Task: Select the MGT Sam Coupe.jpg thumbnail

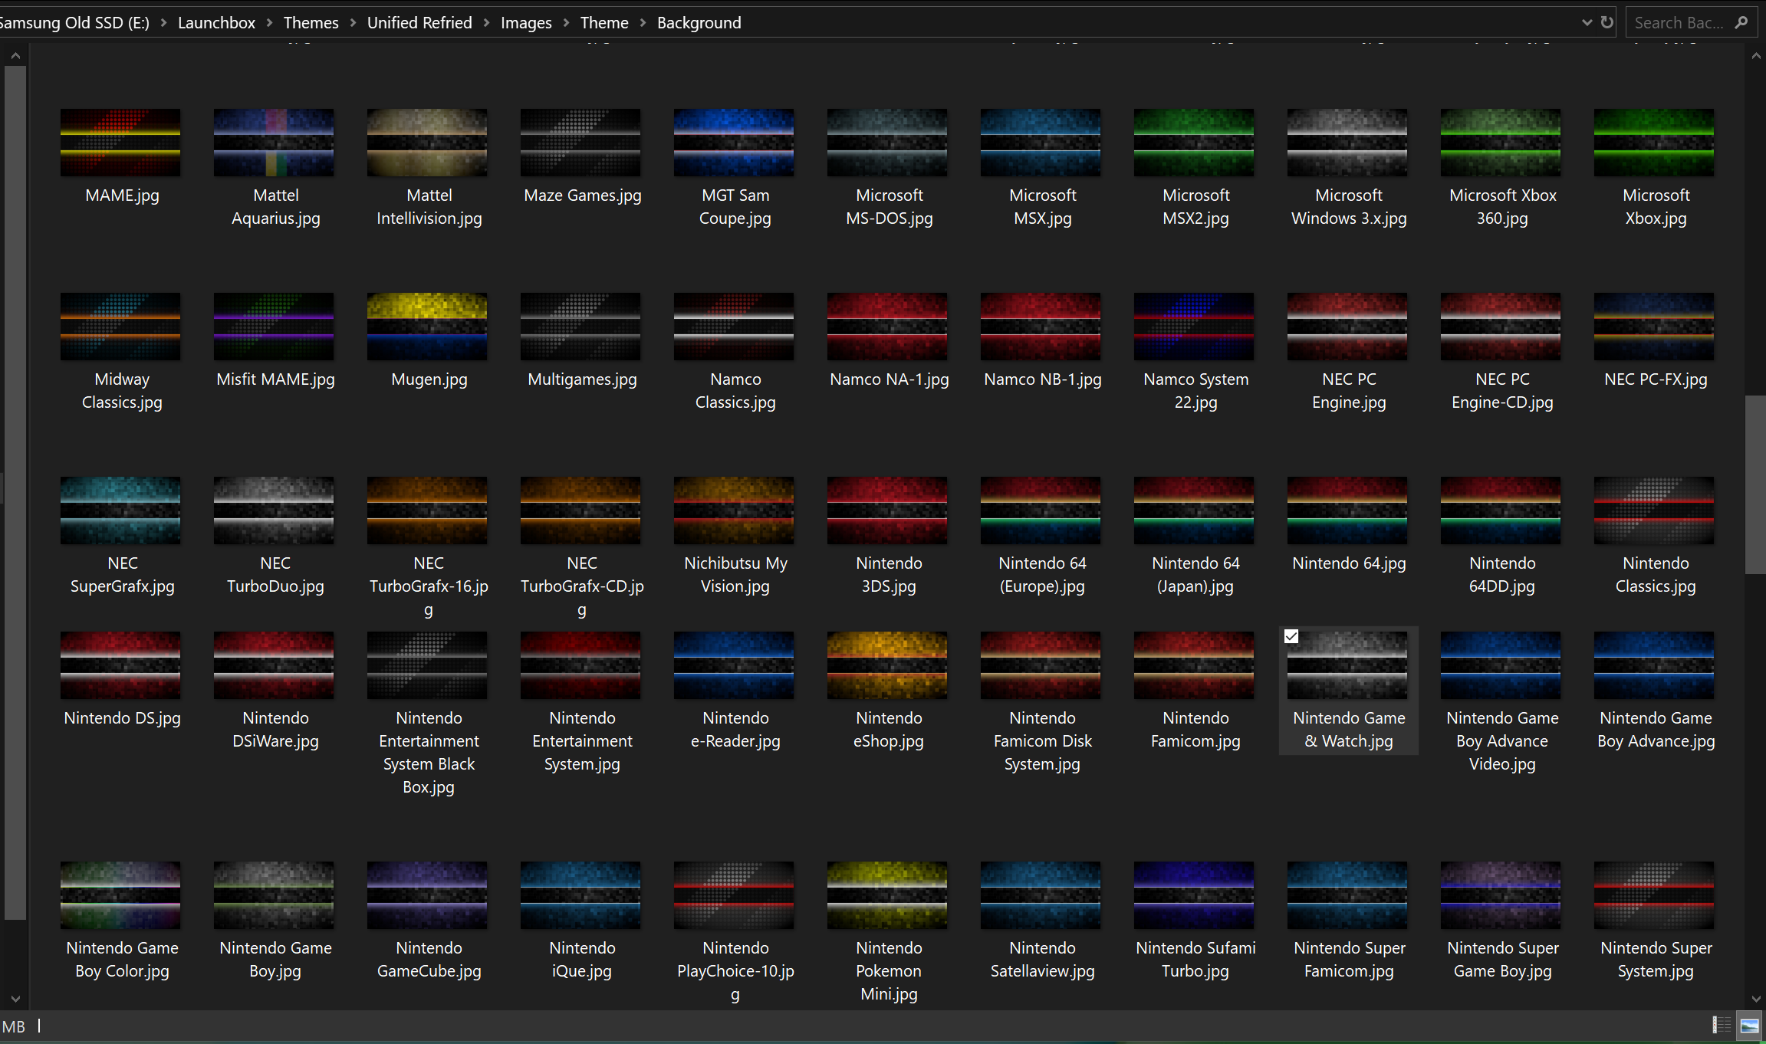Action: pos(734,143)
